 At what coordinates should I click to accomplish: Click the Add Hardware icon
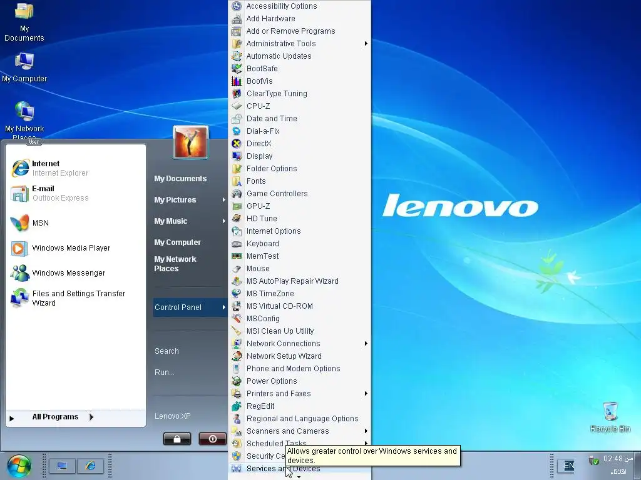(x=236, y=19)
